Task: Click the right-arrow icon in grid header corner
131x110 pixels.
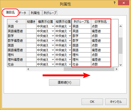Action: coord(17,21)
